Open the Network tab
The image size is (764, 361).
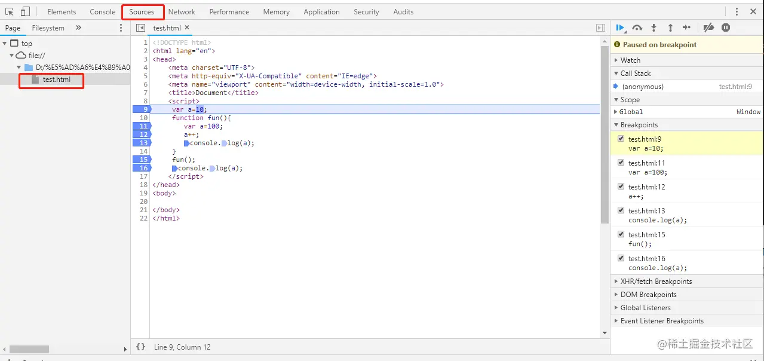coord(182,12)
